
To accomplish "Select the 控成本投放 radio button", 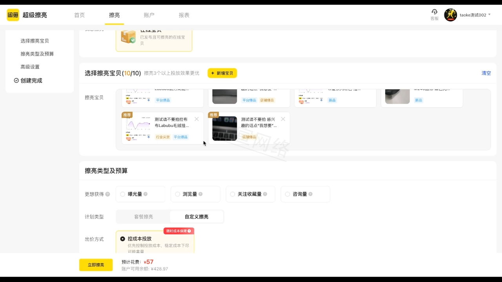I will coord(123,239).
